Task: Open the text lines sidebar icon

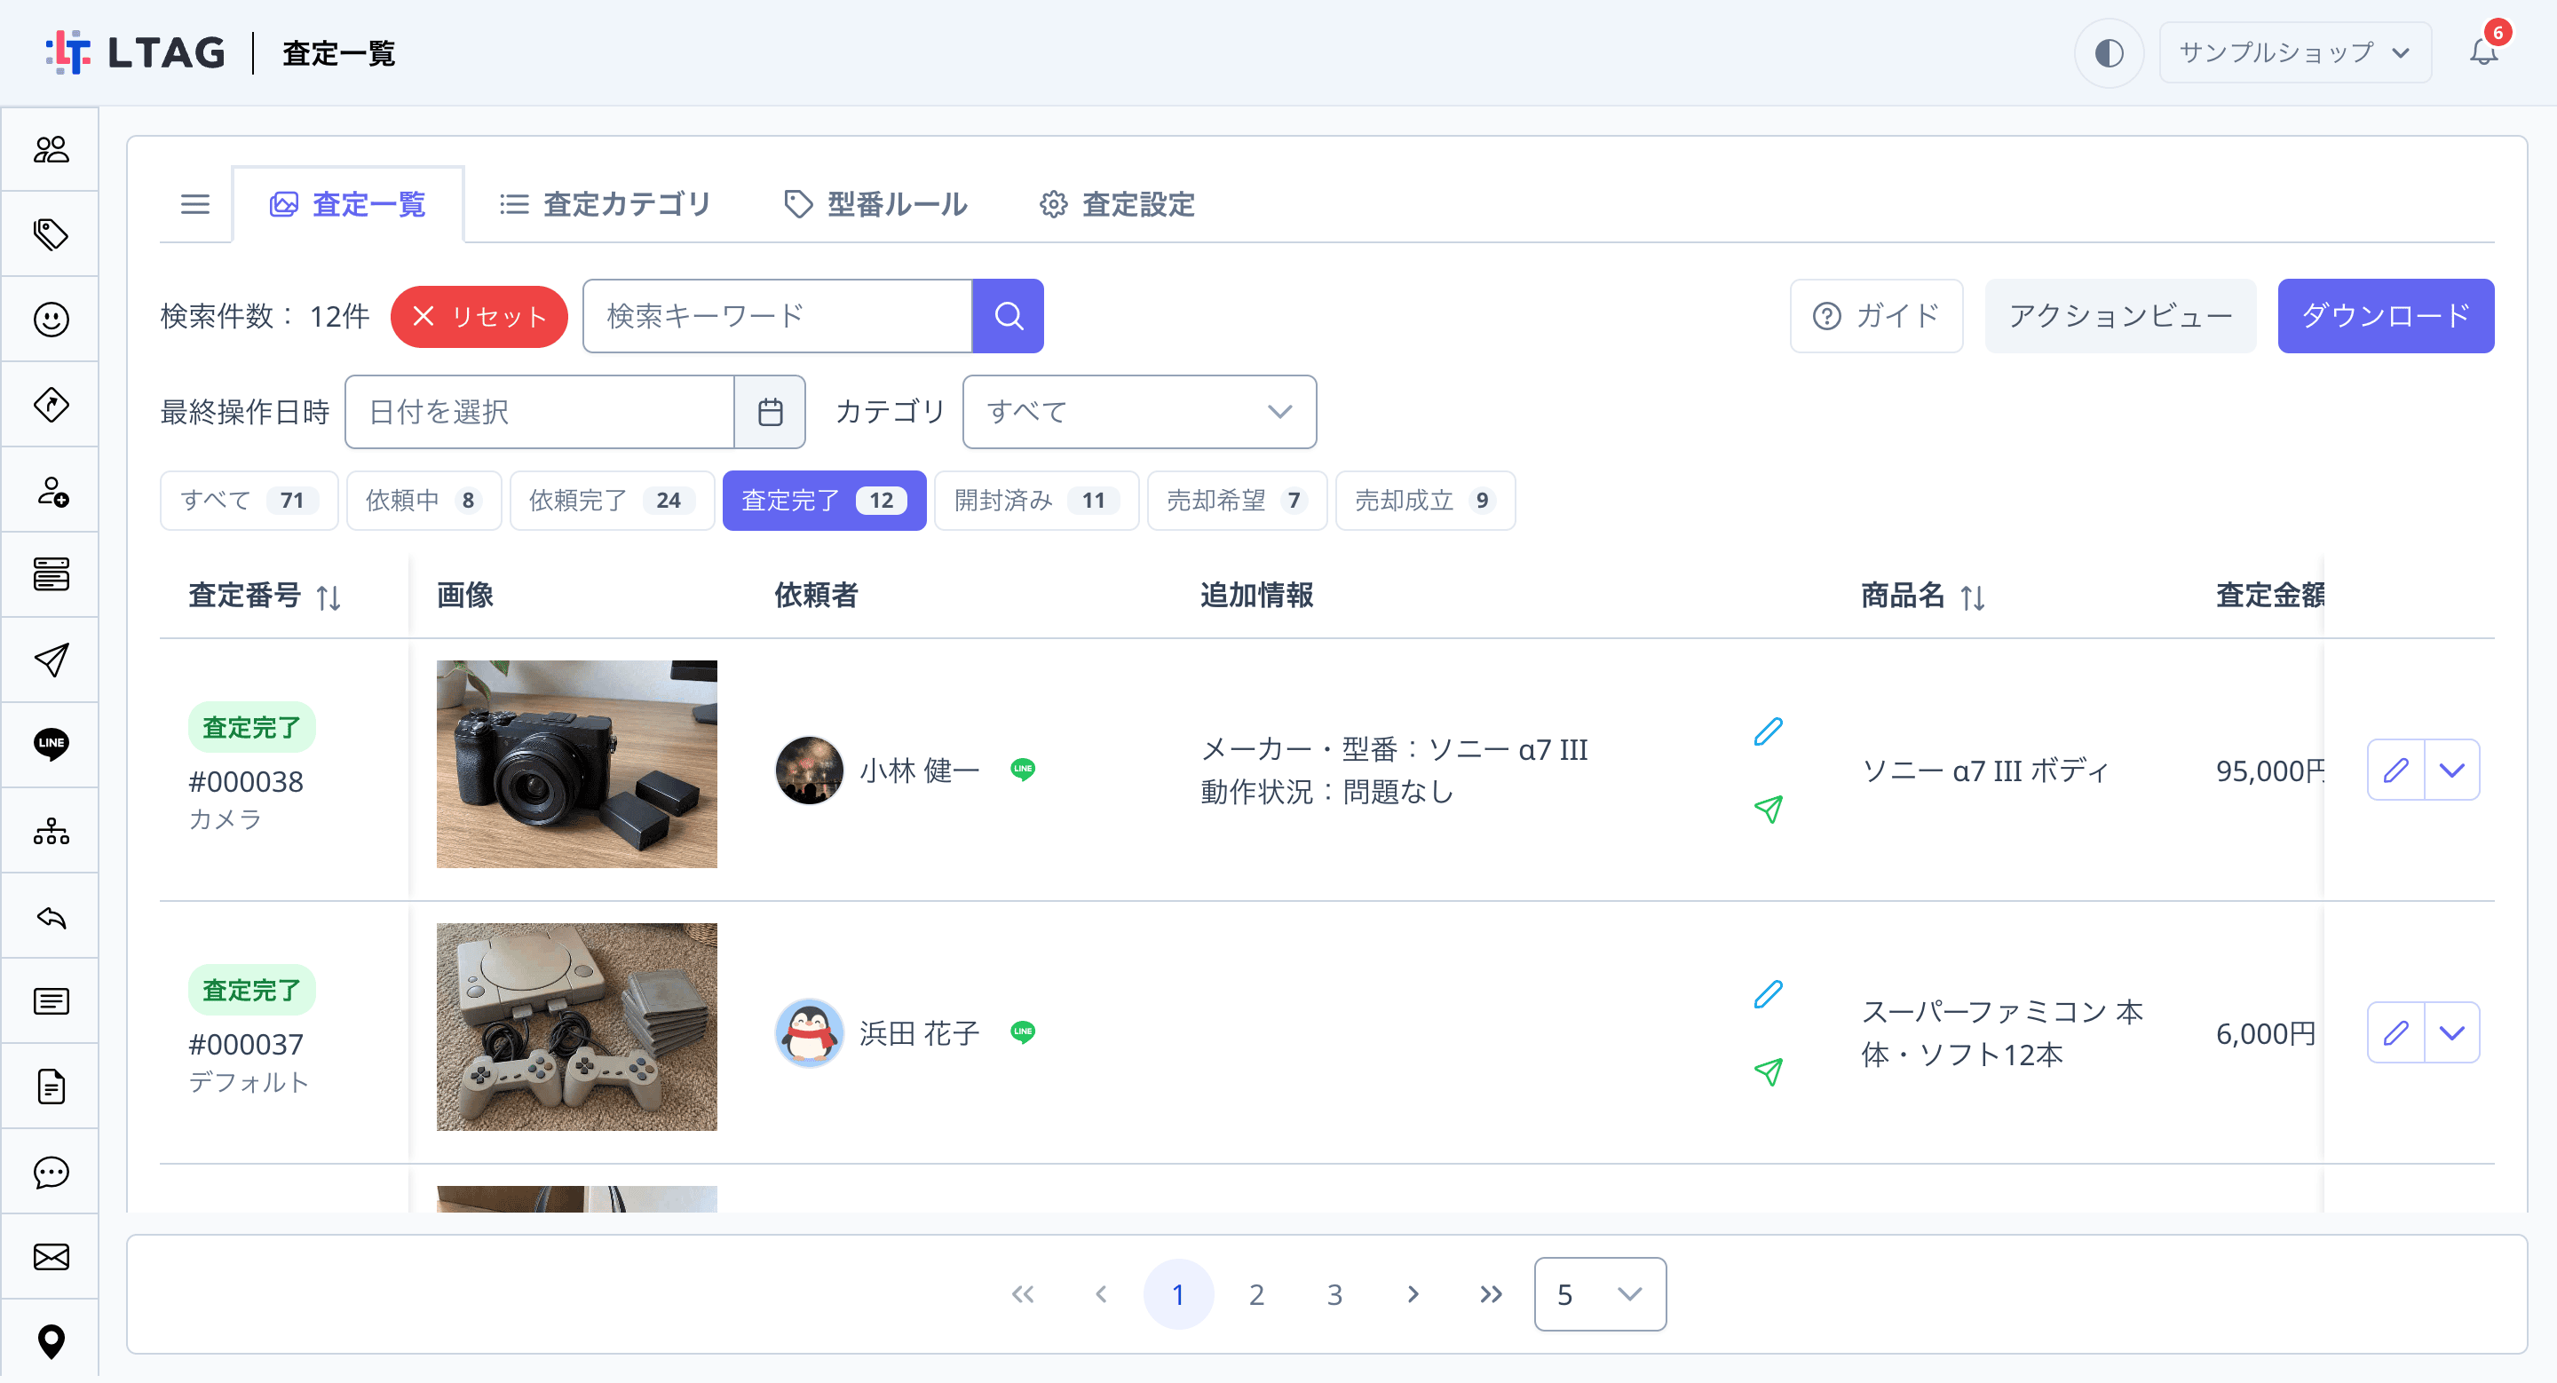Action: 51,1001
